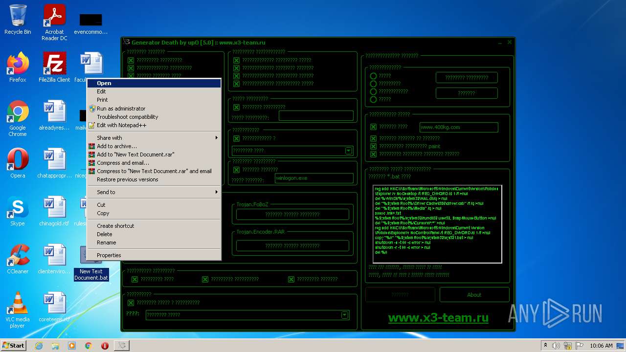The height and width of the screenshot is (352, 626).
Task: Select Create shortcut menu entry
Action: click(x=154, y=226)
